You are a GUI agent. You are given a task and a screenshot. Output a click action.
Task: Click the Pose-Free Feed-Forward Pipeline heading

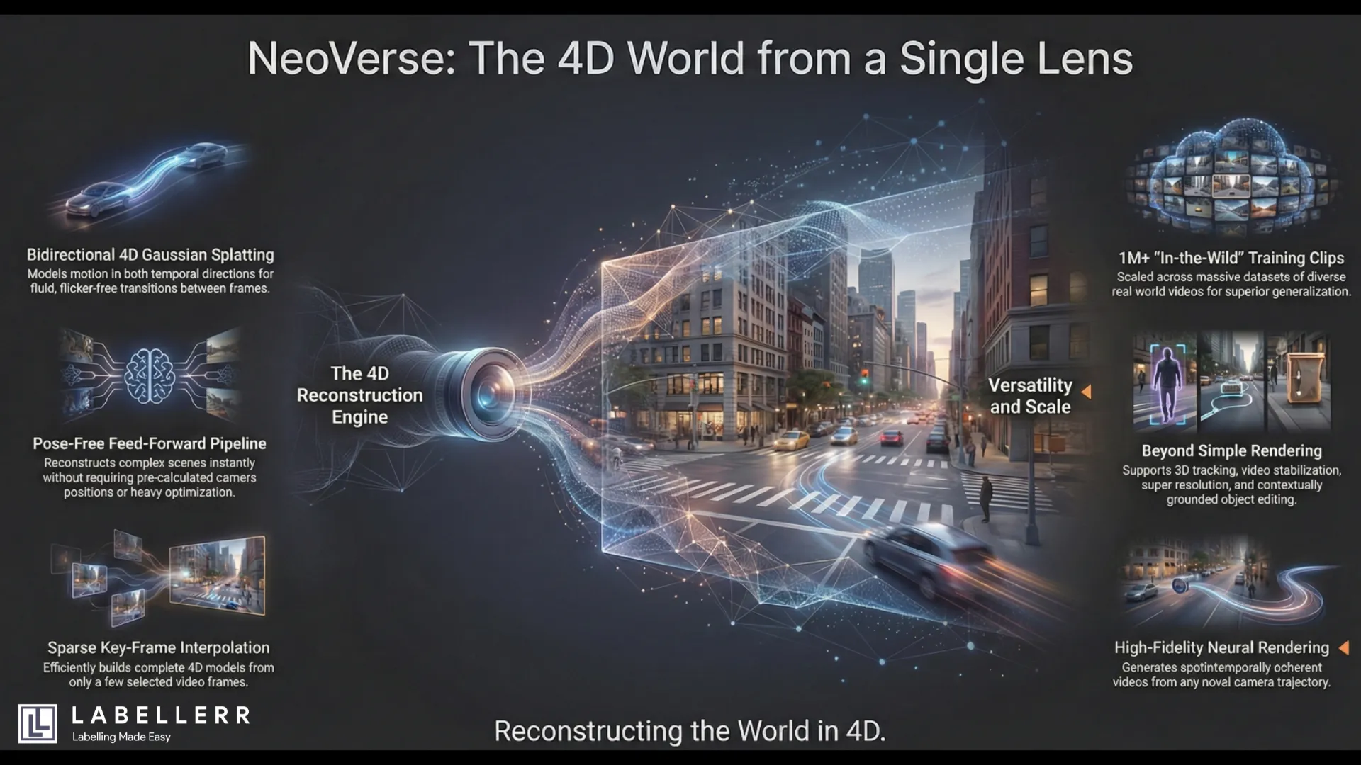click(150, 444)
